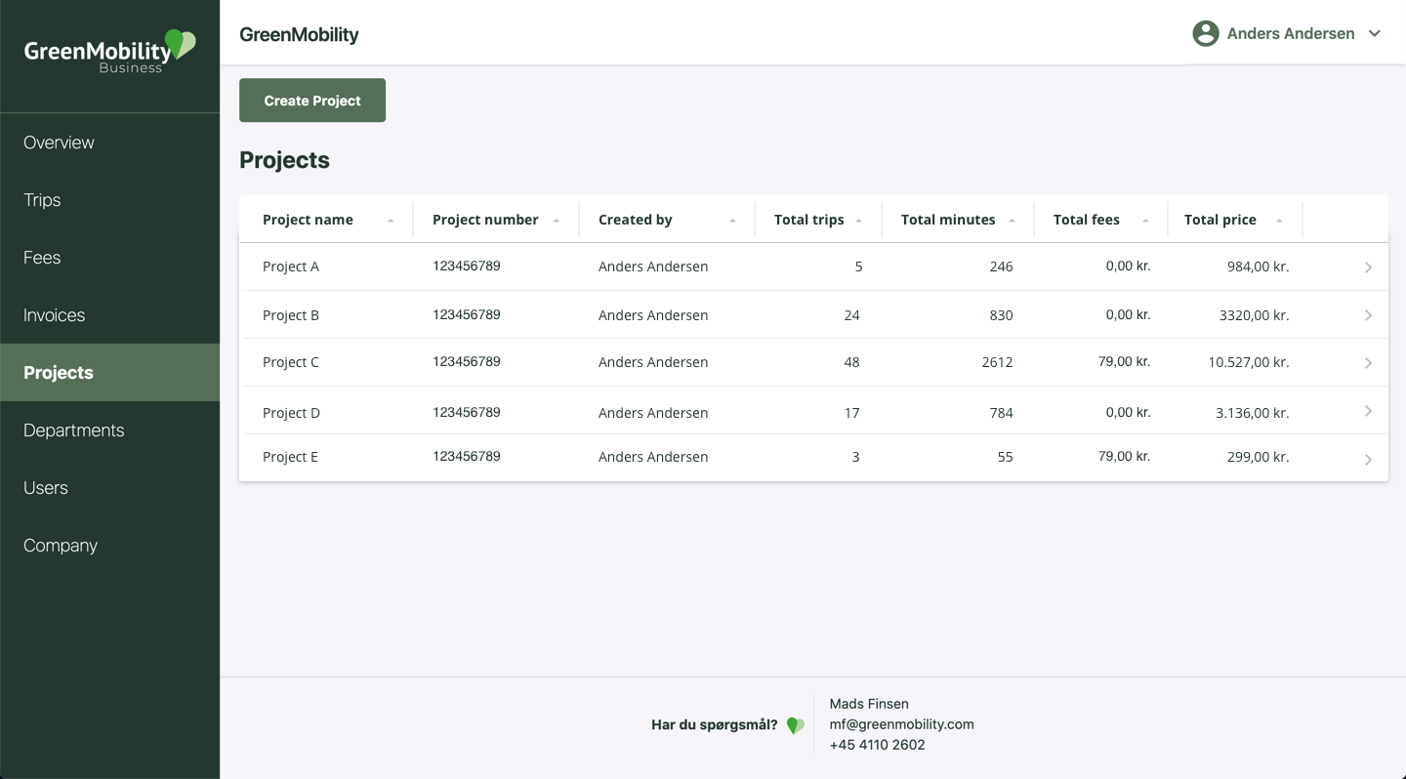Click the Project name column header

click(x=308, y=220)
